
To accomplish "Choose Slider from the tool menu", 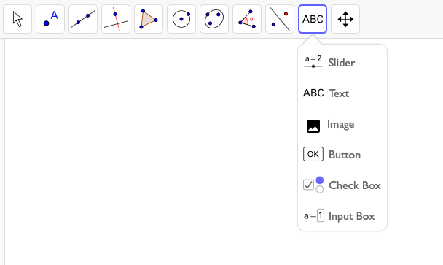I will (x=342, y=63).
